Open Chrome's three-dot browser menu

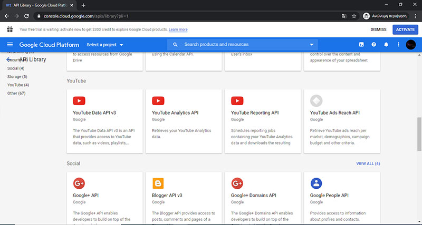416,16
